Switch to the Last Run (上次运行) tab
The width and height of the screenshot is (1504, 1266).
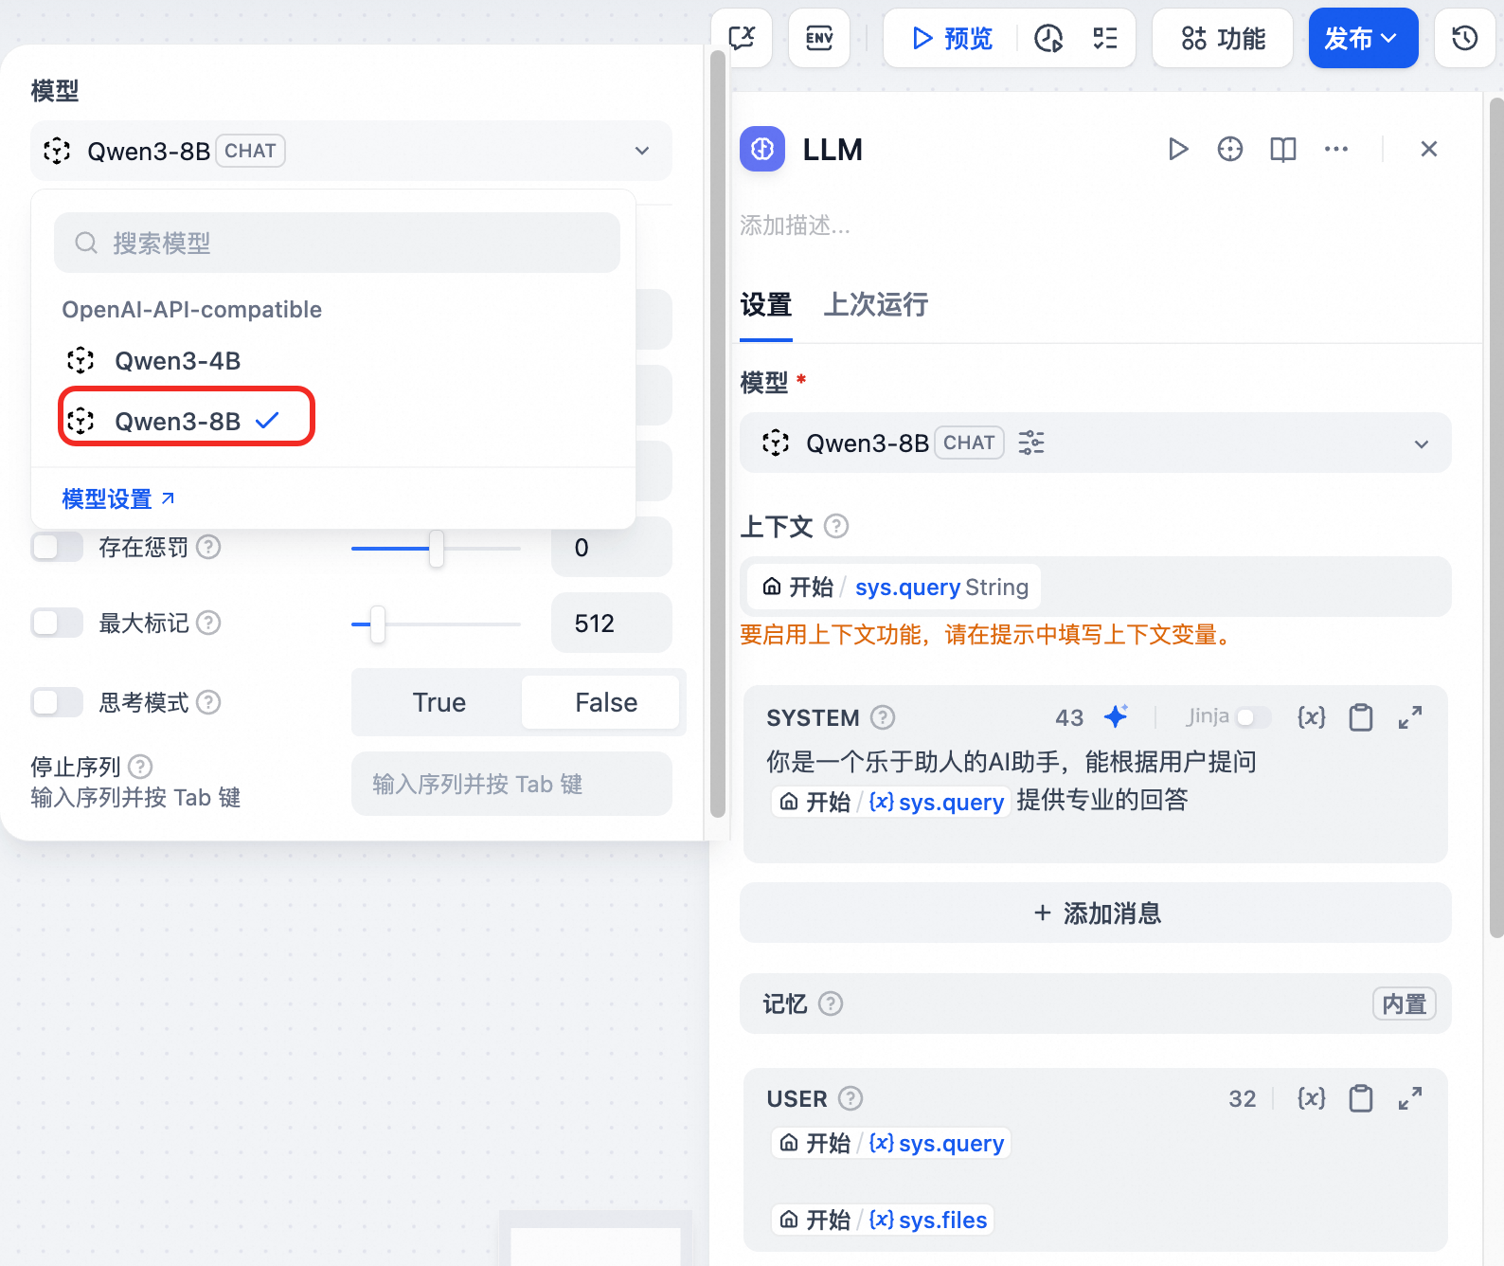pyautogui.click(x=876, y=304)
